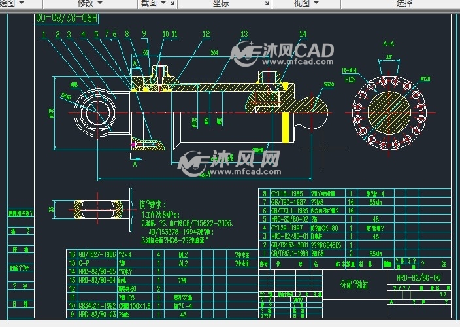The image size is (460, 327).
Task: Select balloon number 1 in the drawing
Action: pos(44,35)
